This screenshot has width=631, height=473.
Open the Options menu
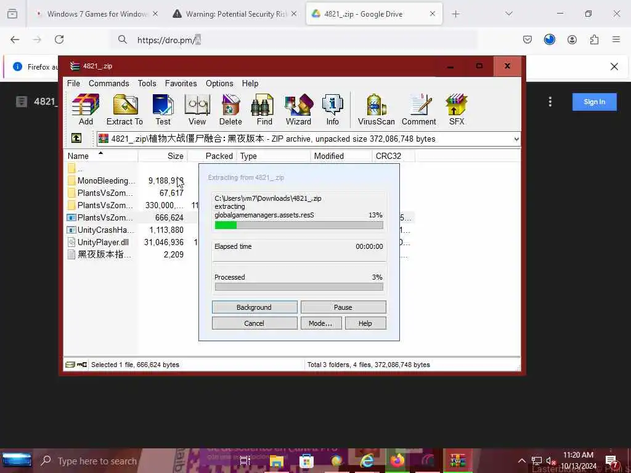[x=219, y=83]
